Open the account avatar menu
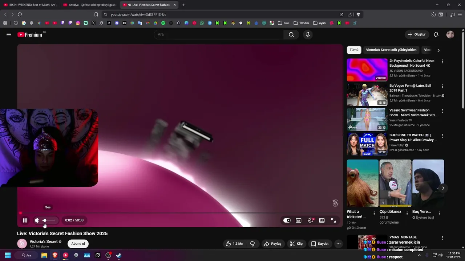465x261 pixels. tap(450, 34)
